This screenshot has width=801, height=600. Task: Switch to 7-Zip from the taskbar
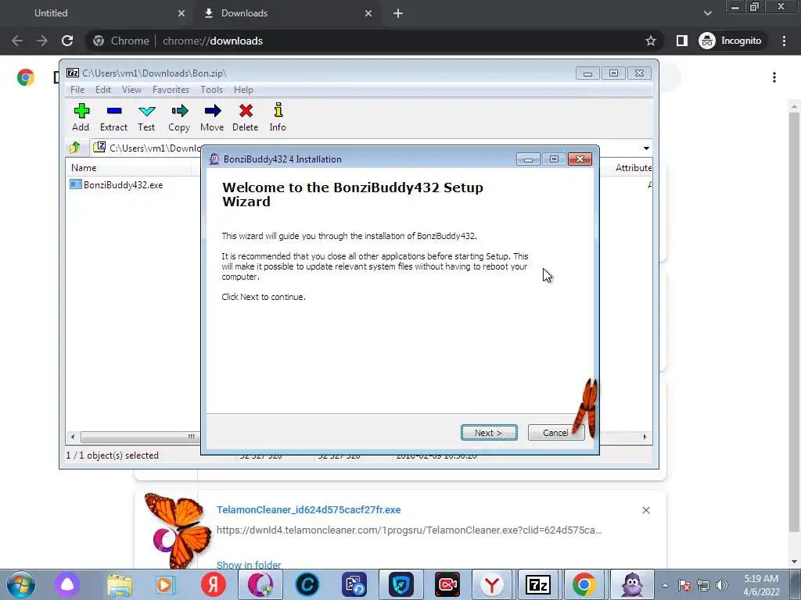538,584
